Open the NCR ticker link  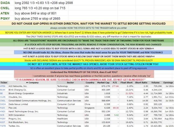[2, 115]
